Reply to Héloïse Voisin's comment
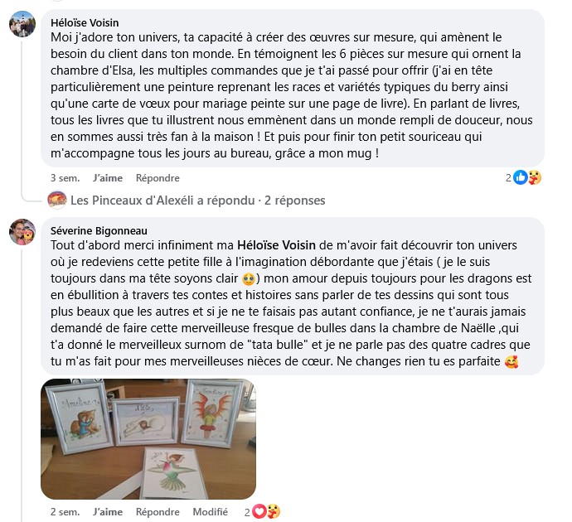This screenshot has width=572, height=522. 158,178
